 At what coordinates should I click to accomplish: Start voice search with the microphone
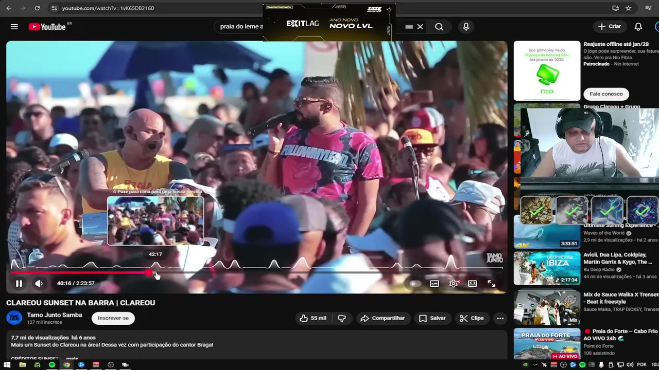[466, 27]
